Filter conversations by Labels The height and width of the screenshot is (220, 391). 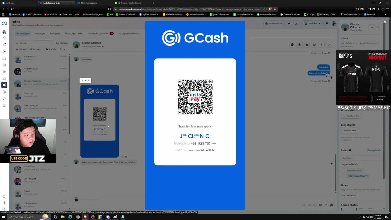pos(51,49)
